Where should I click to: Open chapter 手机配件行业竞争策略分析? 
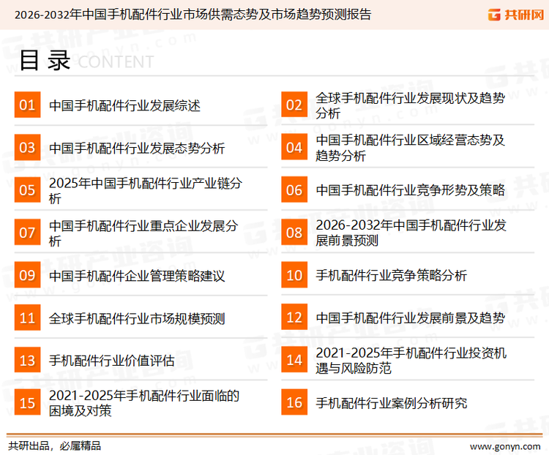pos(392,276)
